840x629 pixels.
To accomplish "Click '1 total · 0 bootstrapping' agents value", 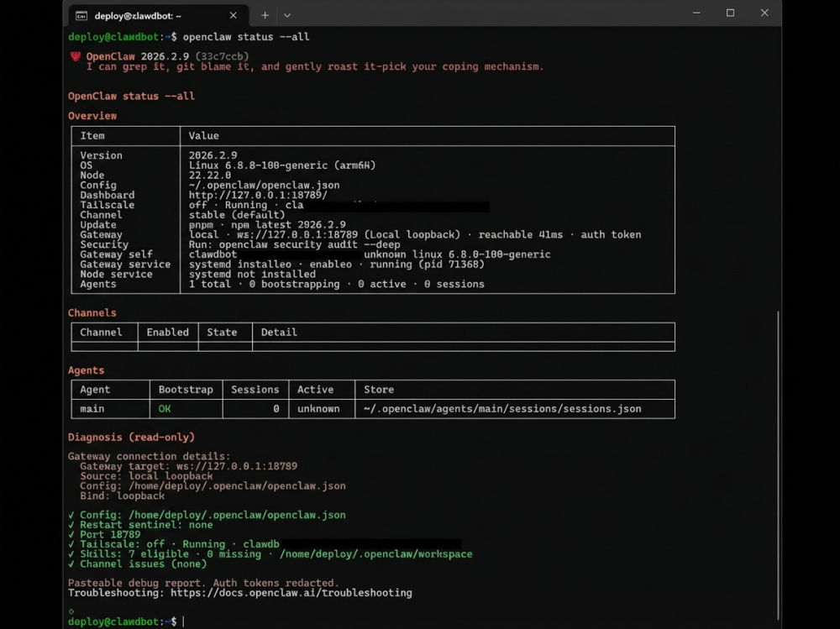I will 264,284.
